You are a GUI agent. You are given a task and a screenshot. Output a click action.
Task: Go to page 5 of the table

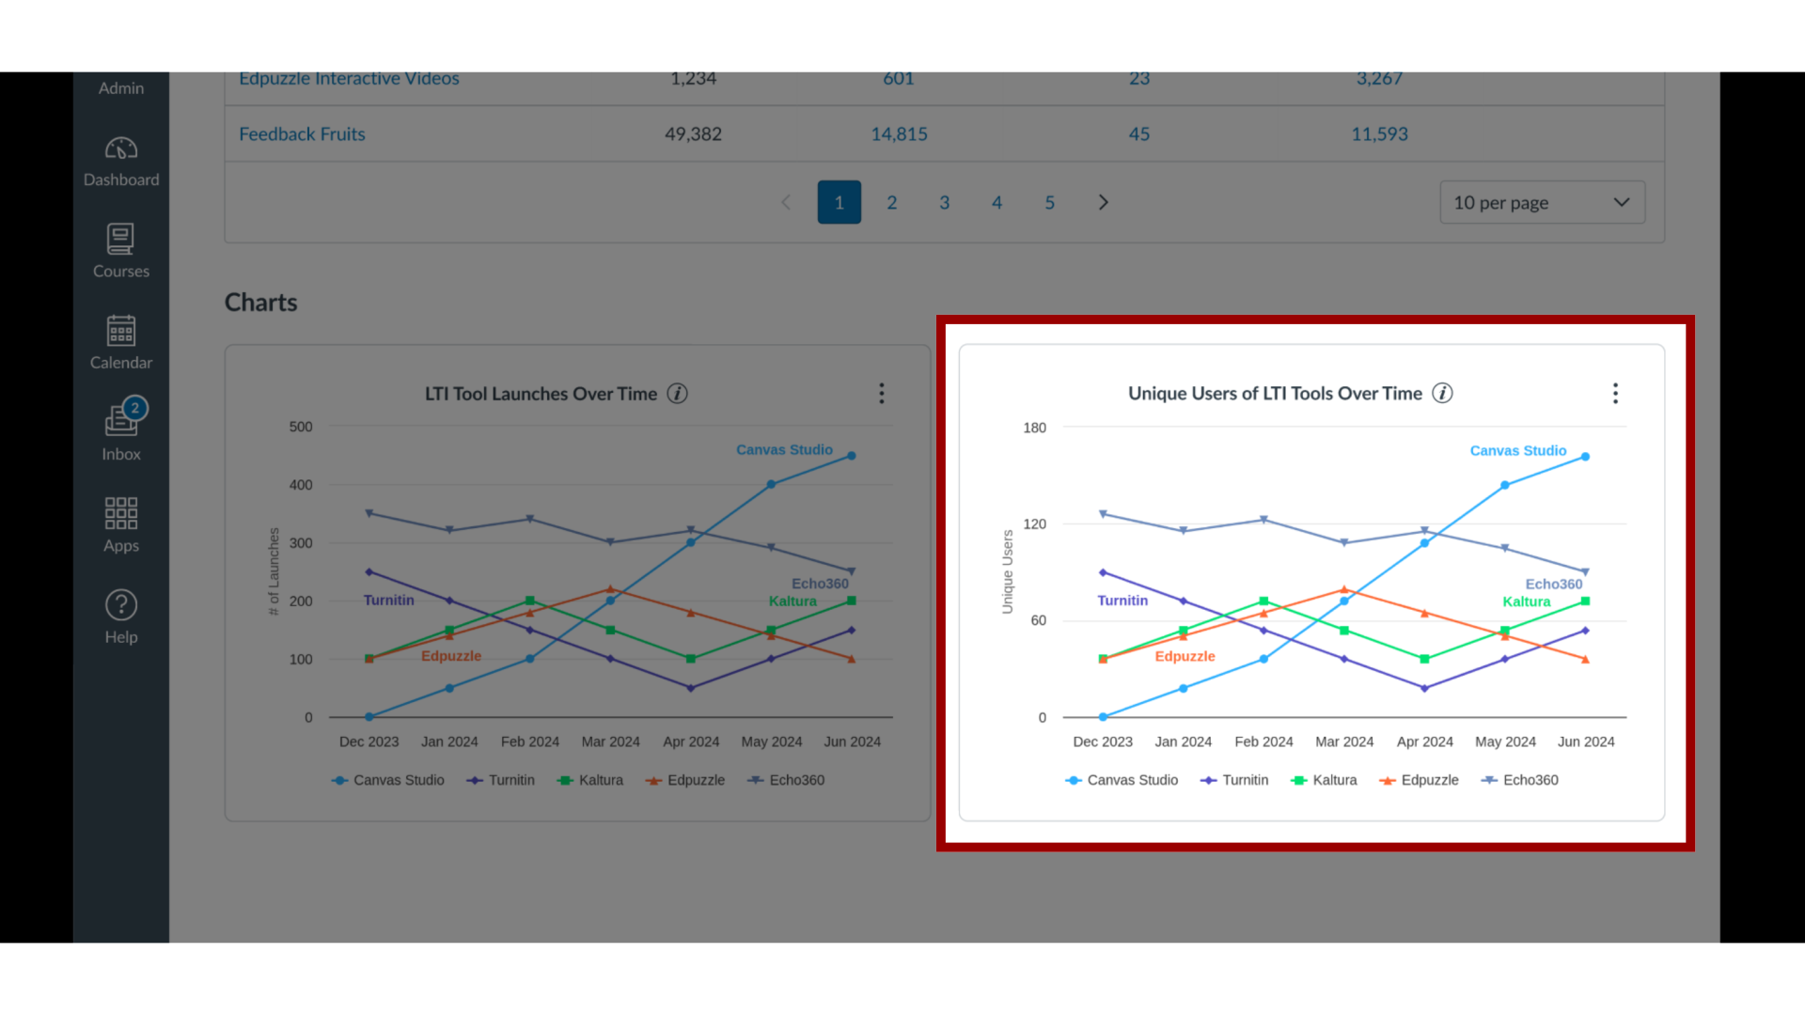point(1050,202)
